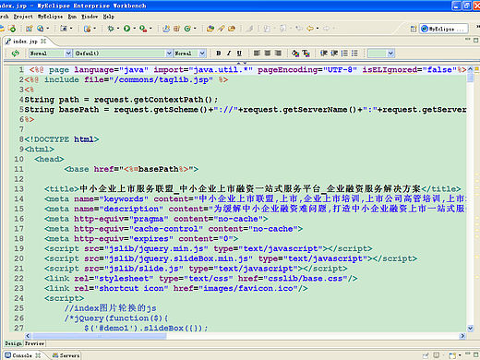Expand the Run button dropdown arrow
Screen dimensions: 480x360
135,29
